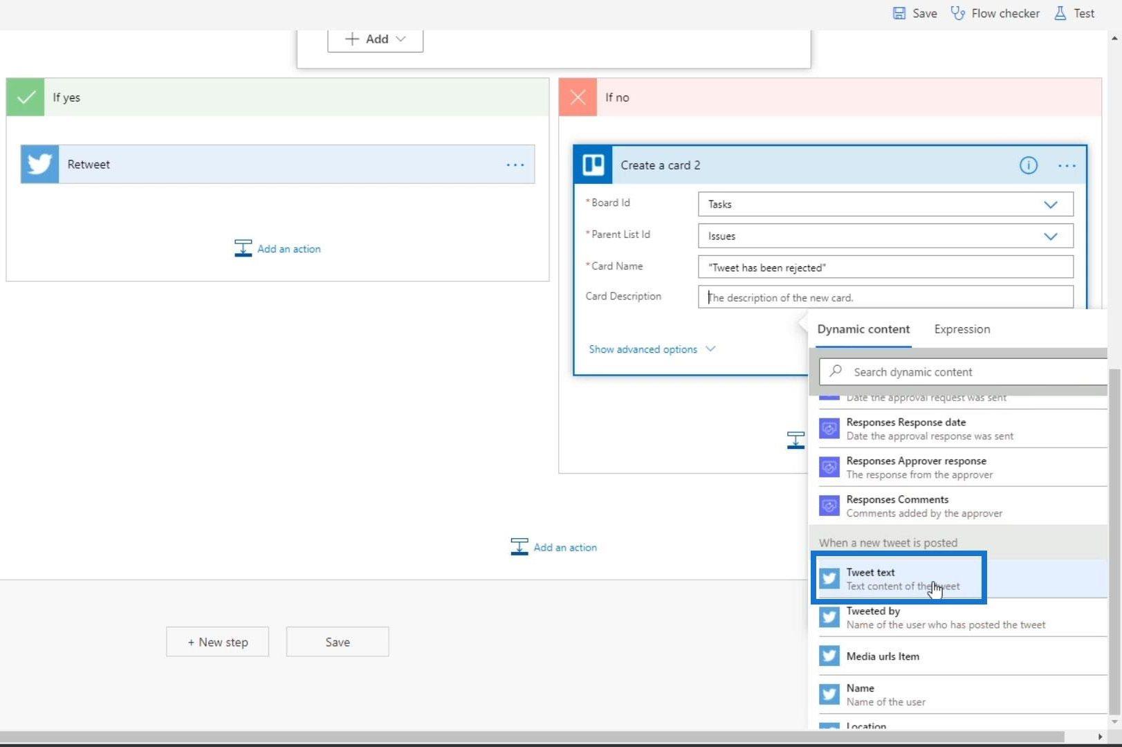Click the If no branch header
1122x747 pixels.
(x=830, y=98)
